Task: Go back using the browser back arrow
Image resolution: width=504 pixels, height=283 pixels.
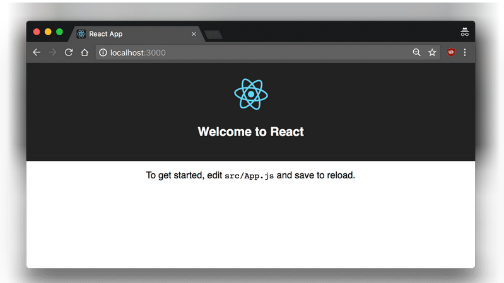Action: (x=37, y=52)
